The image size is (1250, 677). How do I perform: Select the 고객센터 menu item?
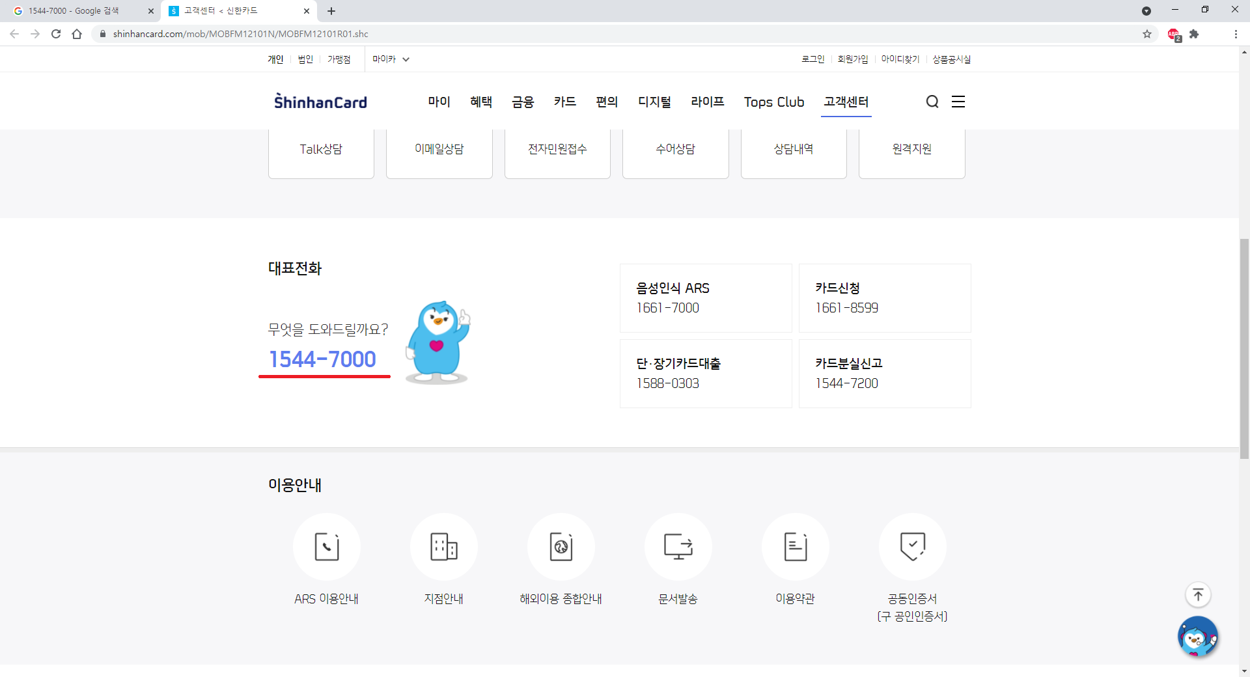846,102
